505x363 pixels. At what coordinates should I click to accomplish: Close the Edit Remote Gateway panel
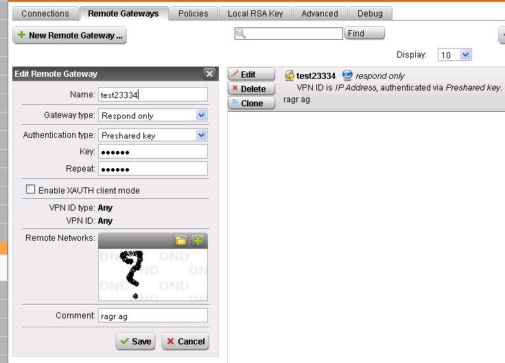(x=210, y=74)
